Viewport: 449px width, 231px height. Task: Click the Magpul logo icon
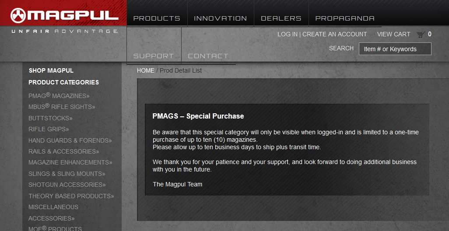(18, 15)
